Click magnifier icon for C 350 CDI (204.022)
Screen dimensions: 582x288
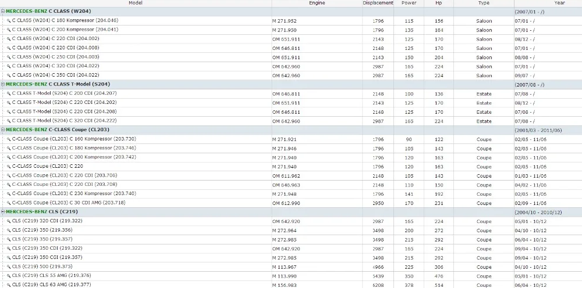9,75
